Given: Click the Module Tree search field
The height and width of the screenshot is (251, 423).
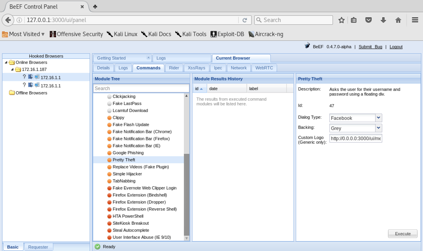Looking at the screenshot, I should pyautogui.click(x=140, y=88).
